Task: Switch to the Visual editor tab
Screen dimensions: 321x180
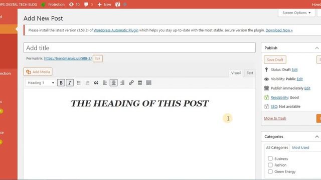Action: 236,73
